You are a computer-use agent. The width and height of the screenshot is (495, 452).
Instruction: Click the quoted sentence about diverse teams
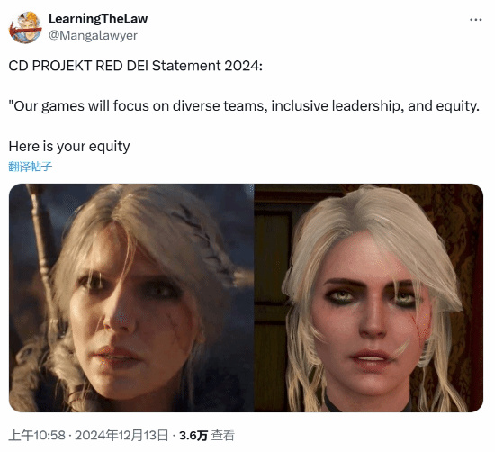coord(244,106)
